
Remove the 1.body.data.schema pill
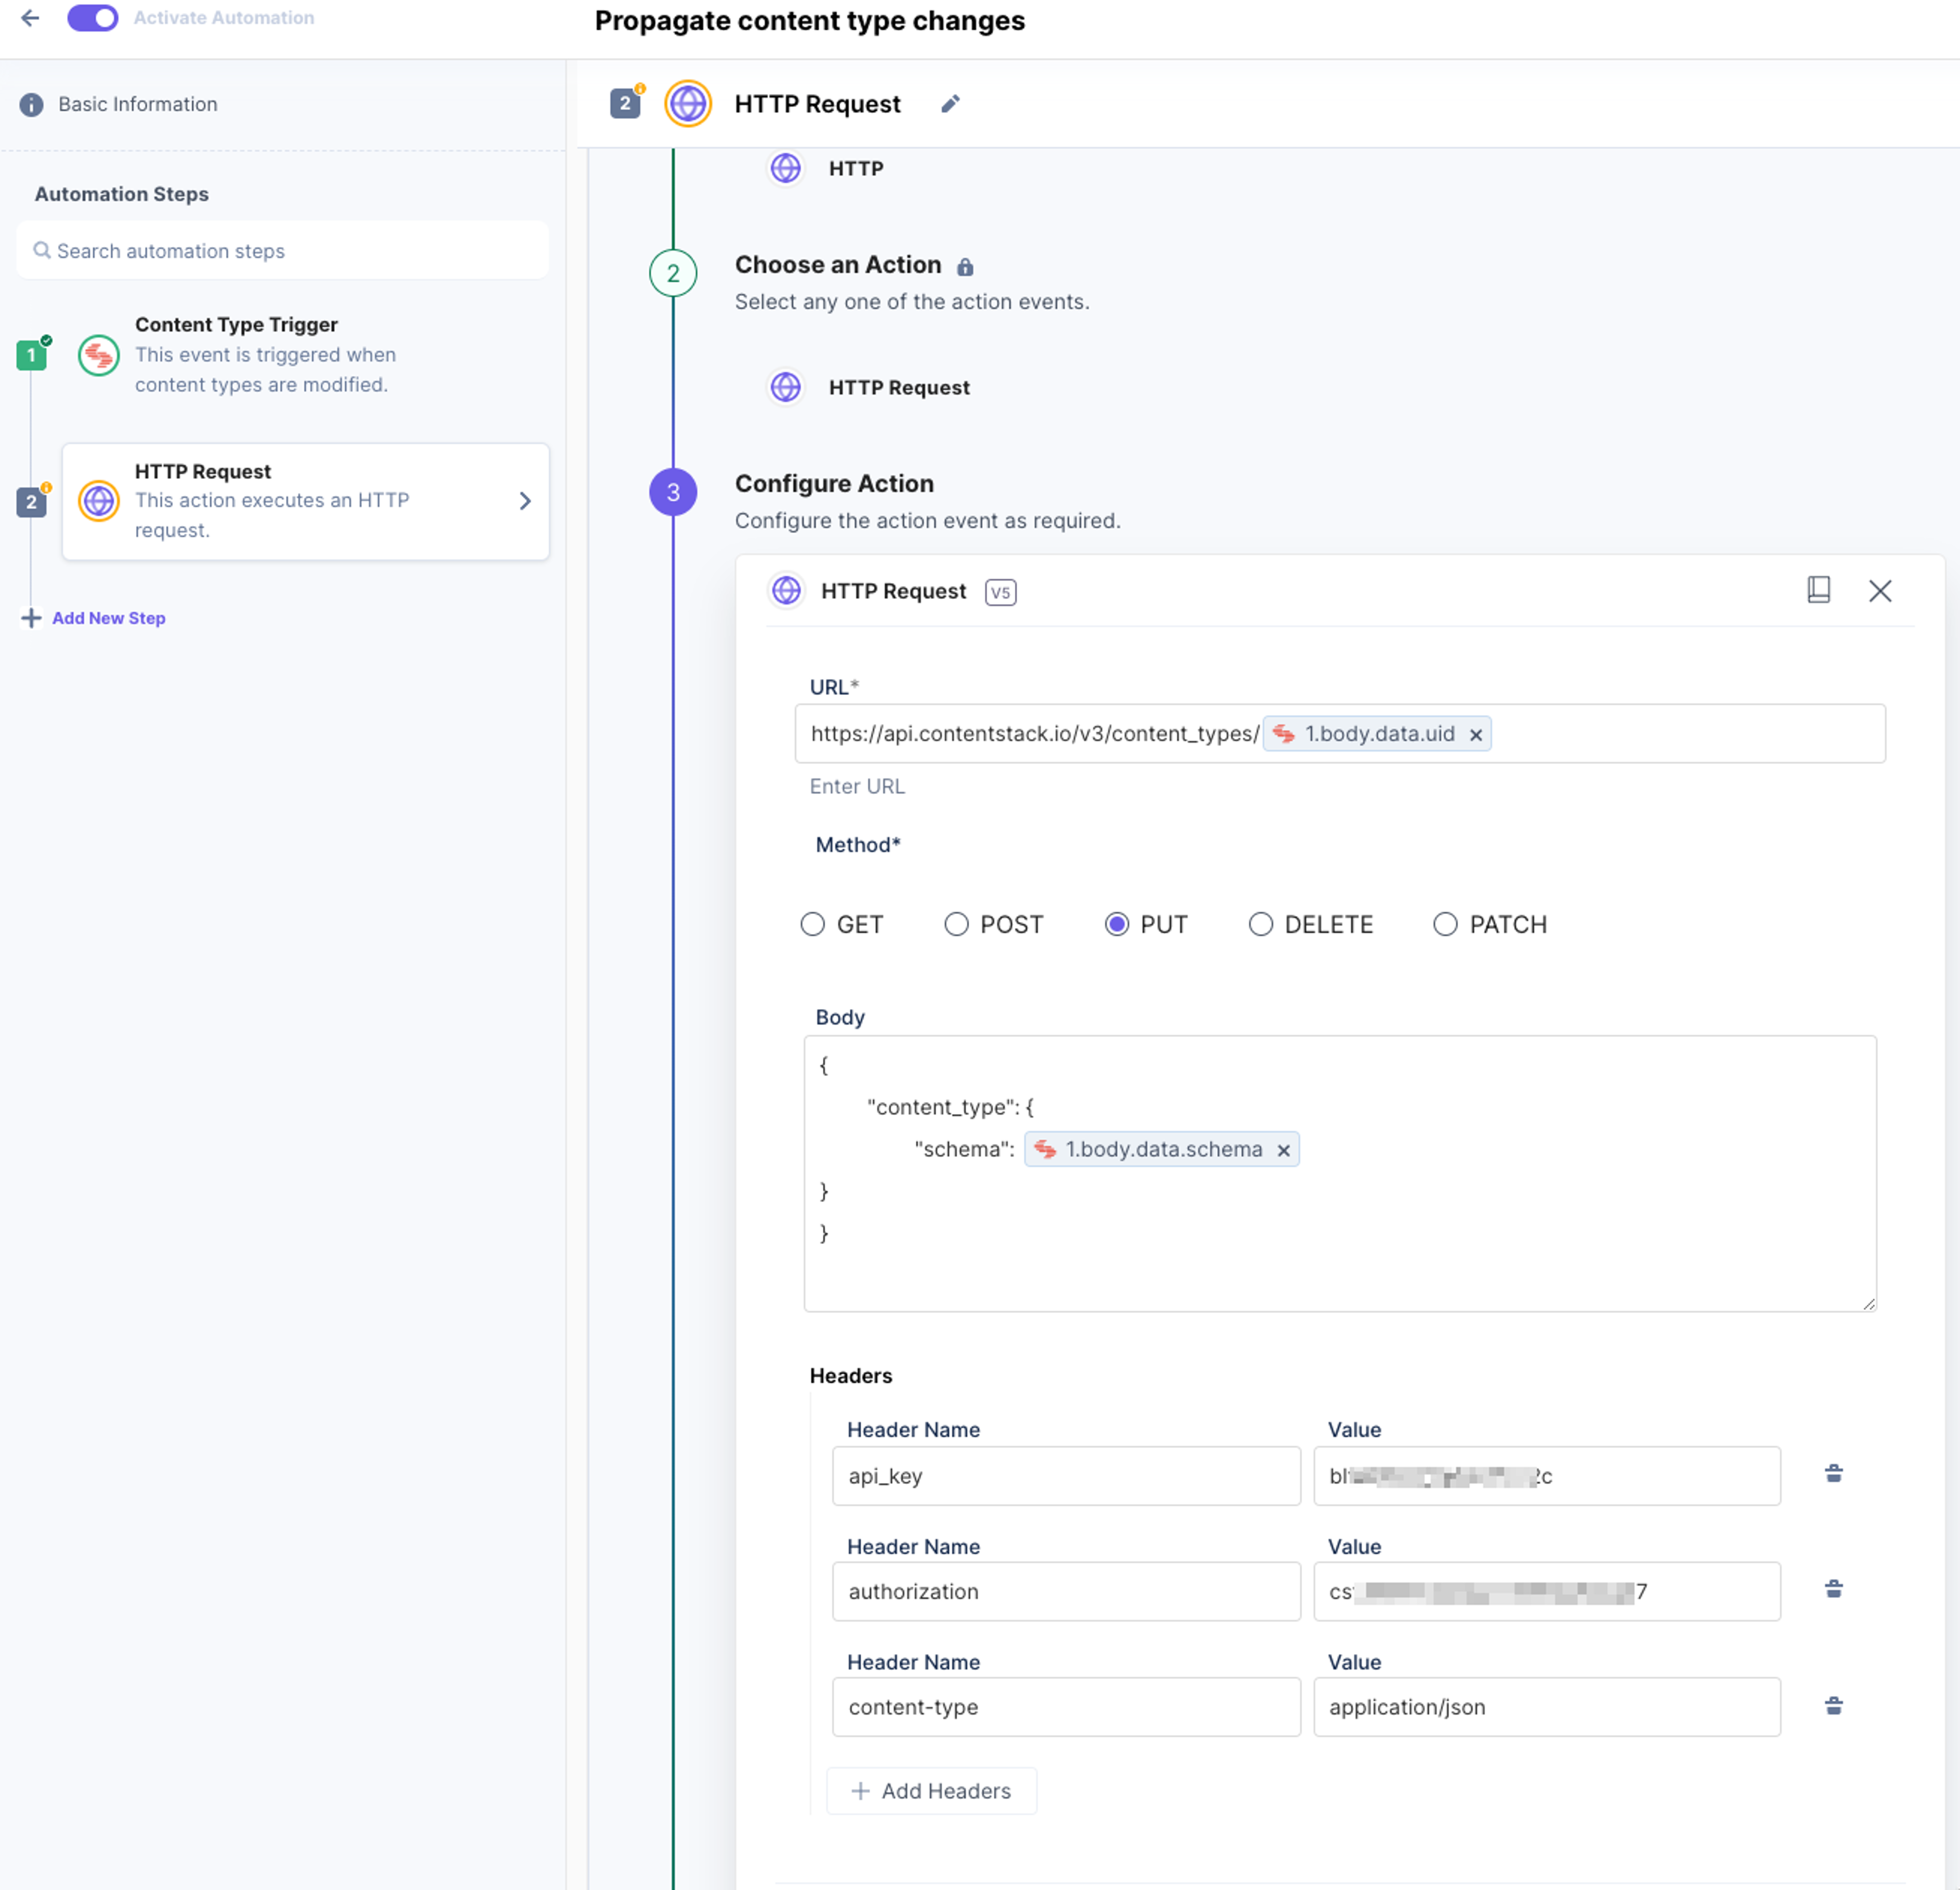pyautogui.click(x=1283, y=1151)
